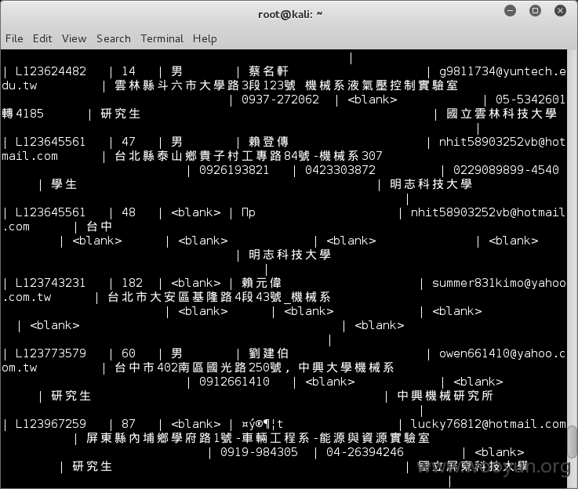Click the text 中興機械研究所

click(x=445, y=396)
